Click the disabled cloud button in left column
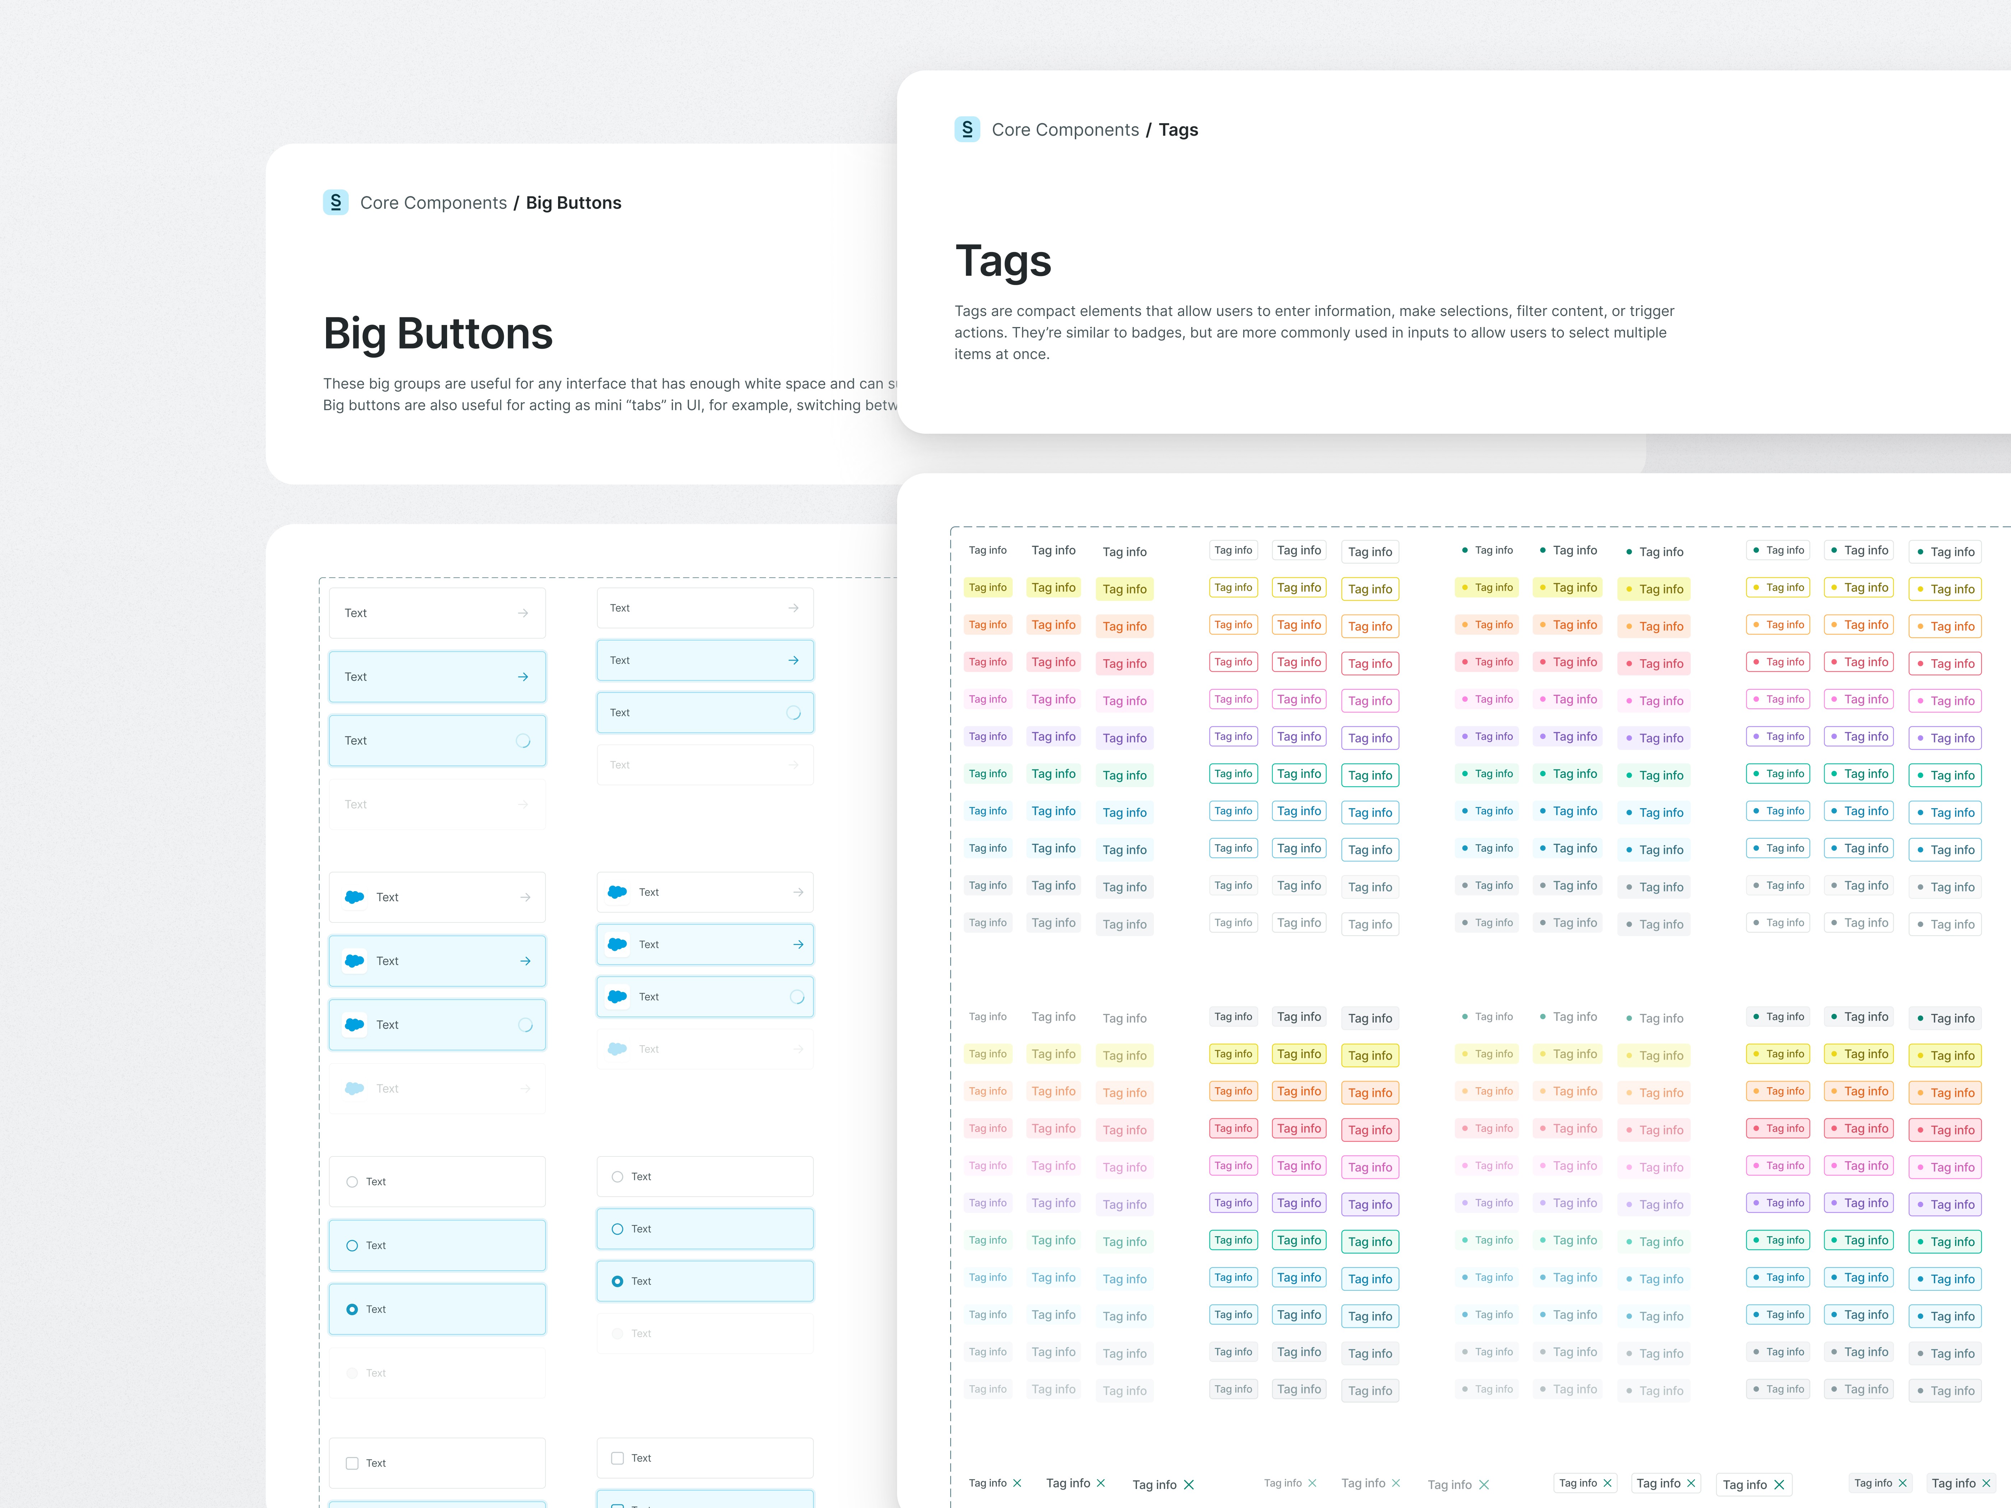The image size is (2011, 1508). (x=437, y=1089)
